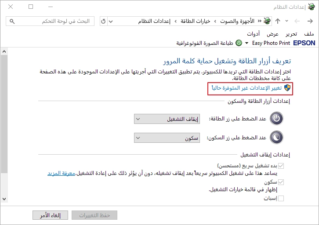
Task: Open the أدوات menu
Action: (253, 34)
